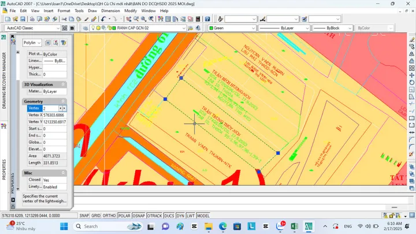Image resolution: width=416 pixels, height=234 pixels.
Task: Open Modify menu
Action: click(x=131, y=11)
